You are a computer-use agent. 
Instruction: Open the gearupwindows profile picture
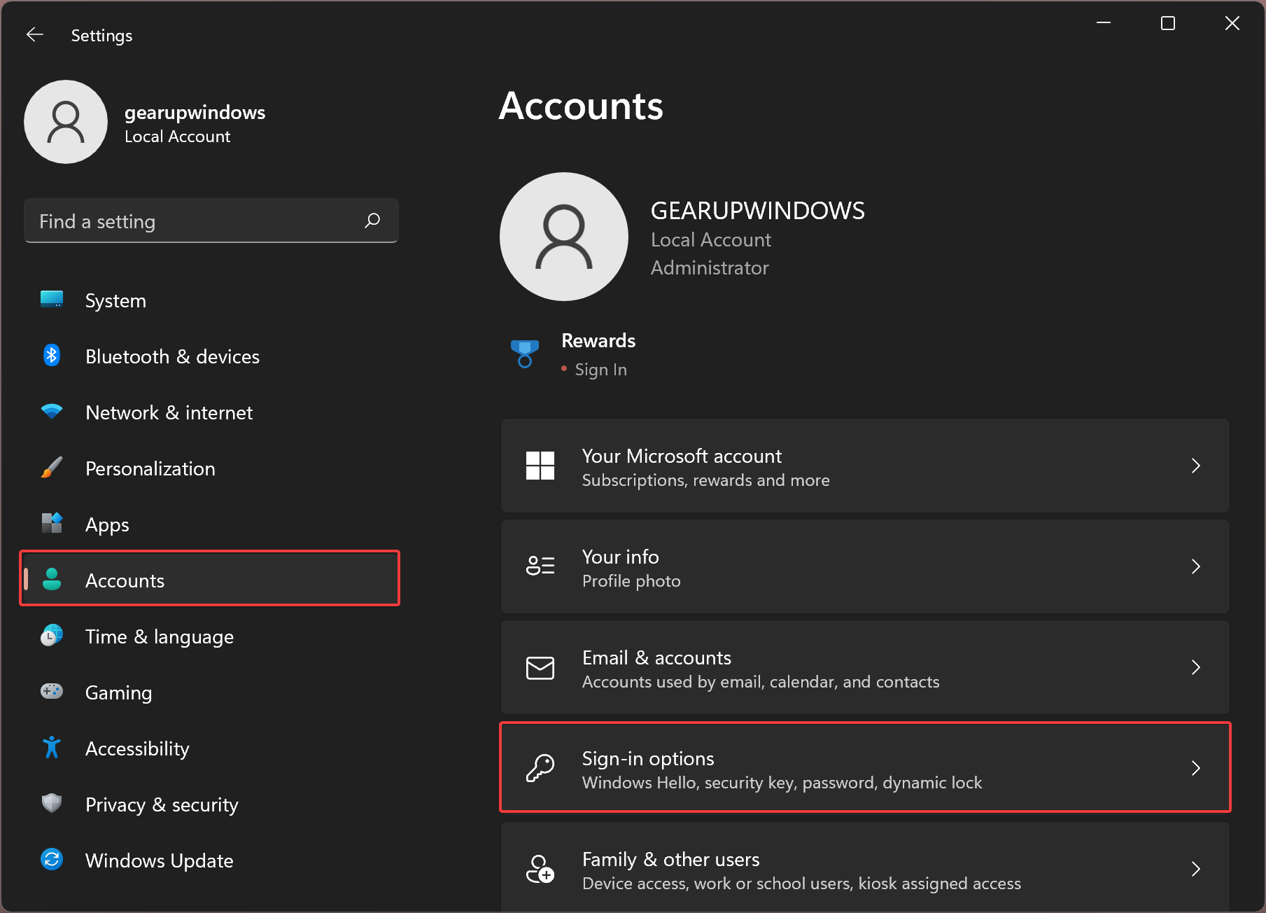coord(65,121)
